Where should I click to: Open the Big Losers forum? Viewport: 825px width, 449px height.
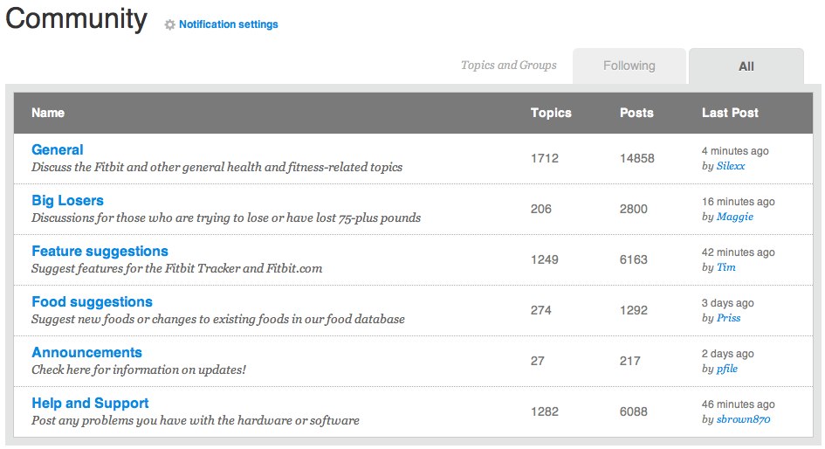point(67,201)
